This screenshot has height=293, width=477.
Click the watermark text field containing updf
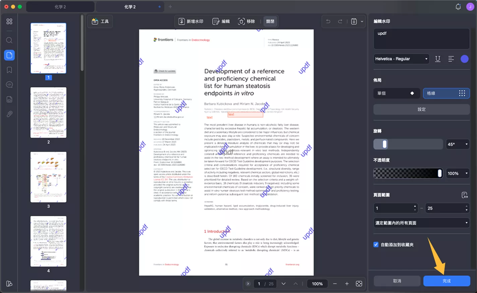421,39
